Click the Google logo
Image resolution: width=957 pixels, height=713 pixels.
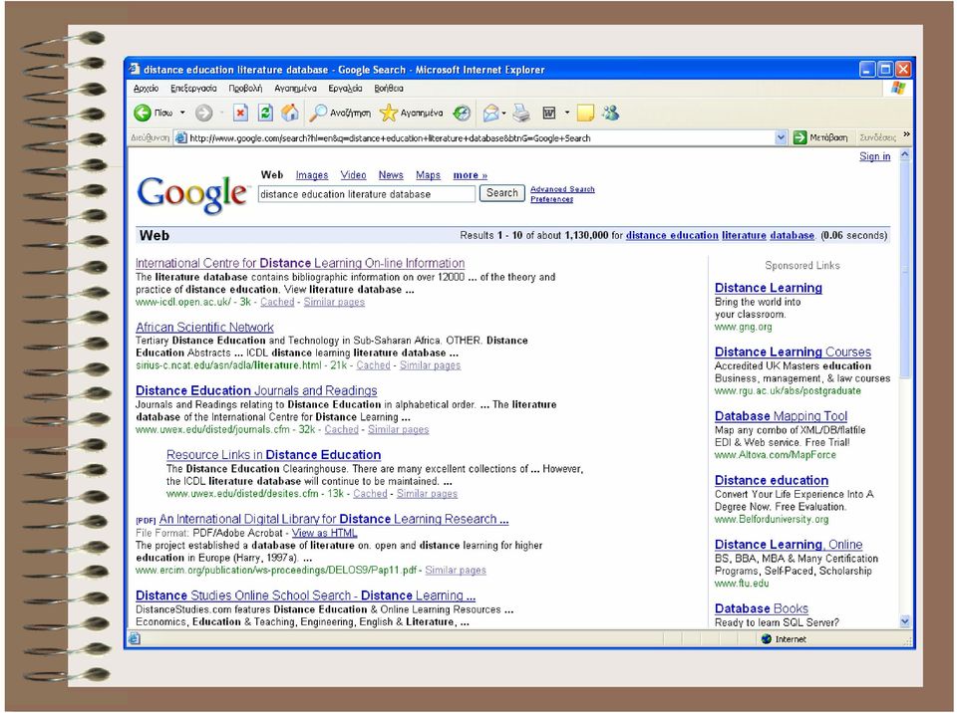pyautogui.click(x=192, y=194)
